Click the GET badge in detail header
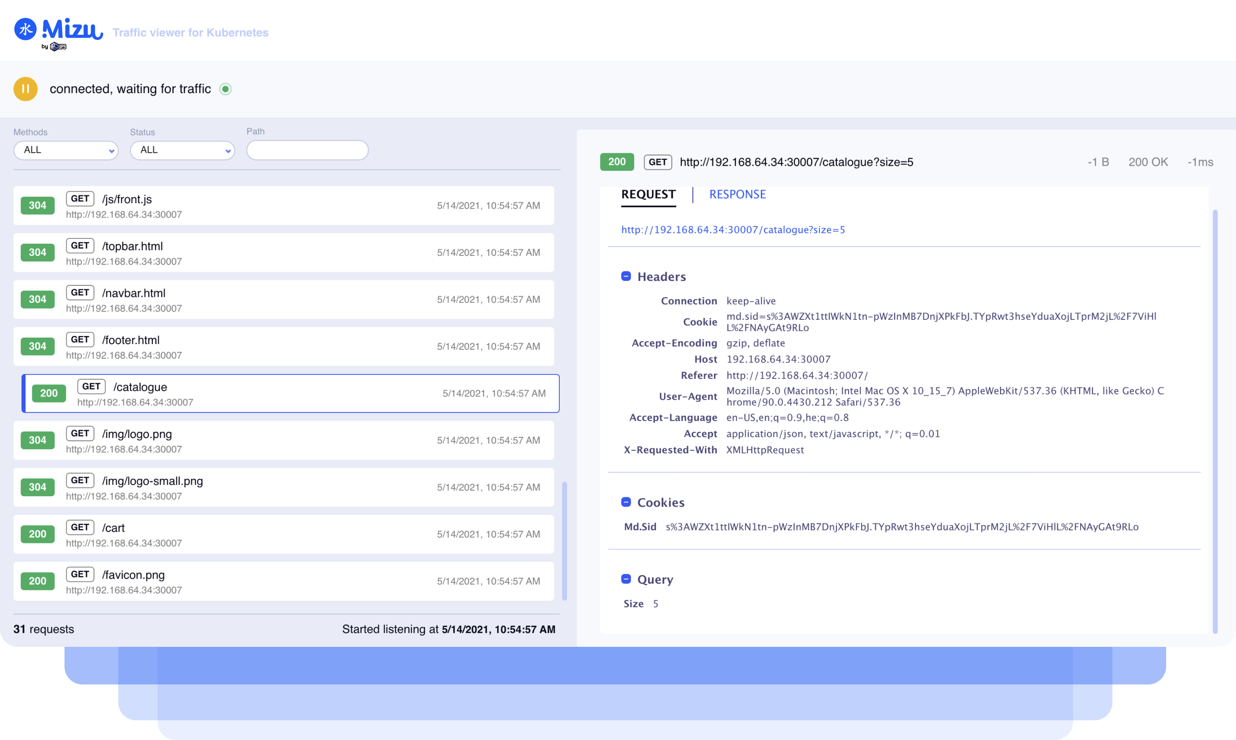Image resolution: width=1236 pixels, height=740 pixels. coord(657,162)
